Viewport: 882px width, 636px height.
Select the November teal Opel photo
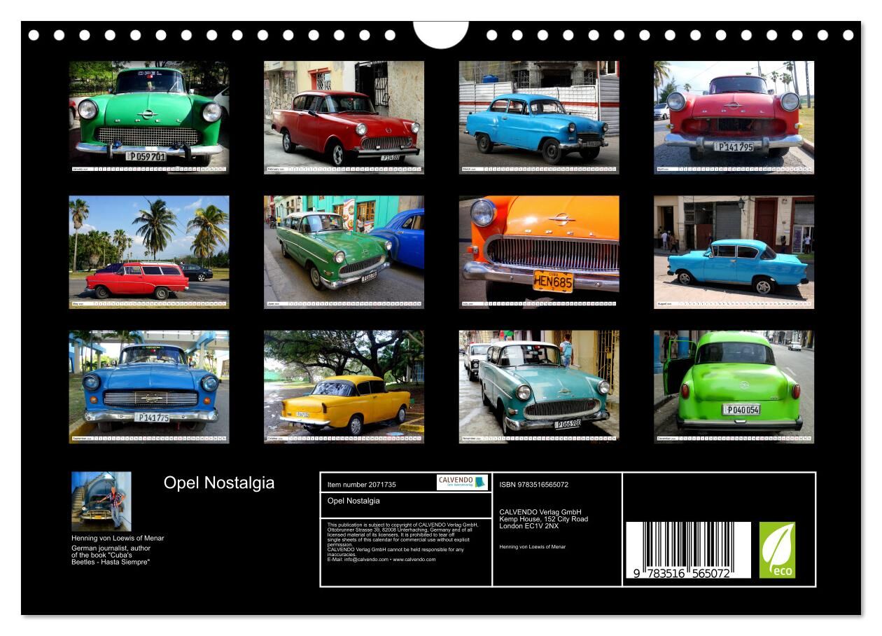click(x=539, y=384)
